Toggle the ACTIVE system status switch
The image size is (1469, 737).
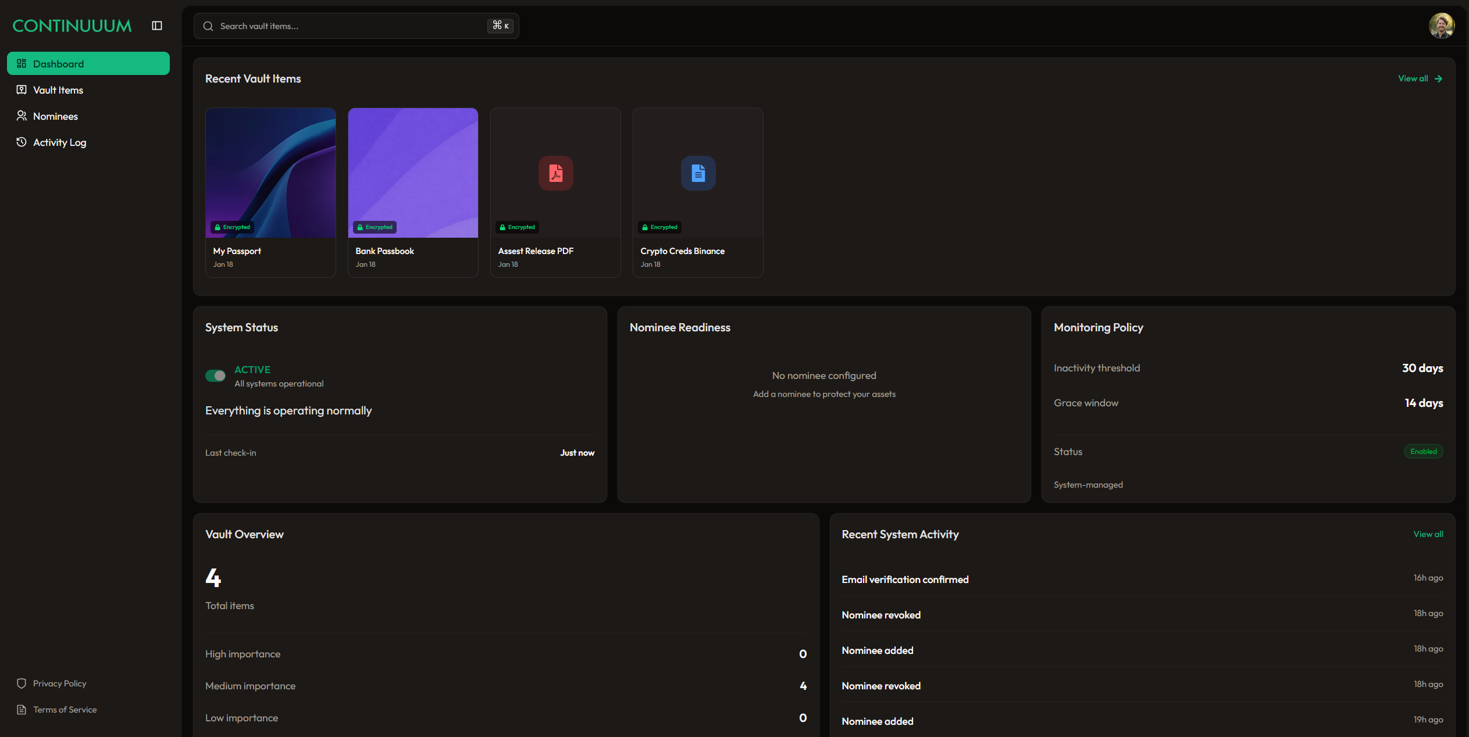tap(215, 375)
